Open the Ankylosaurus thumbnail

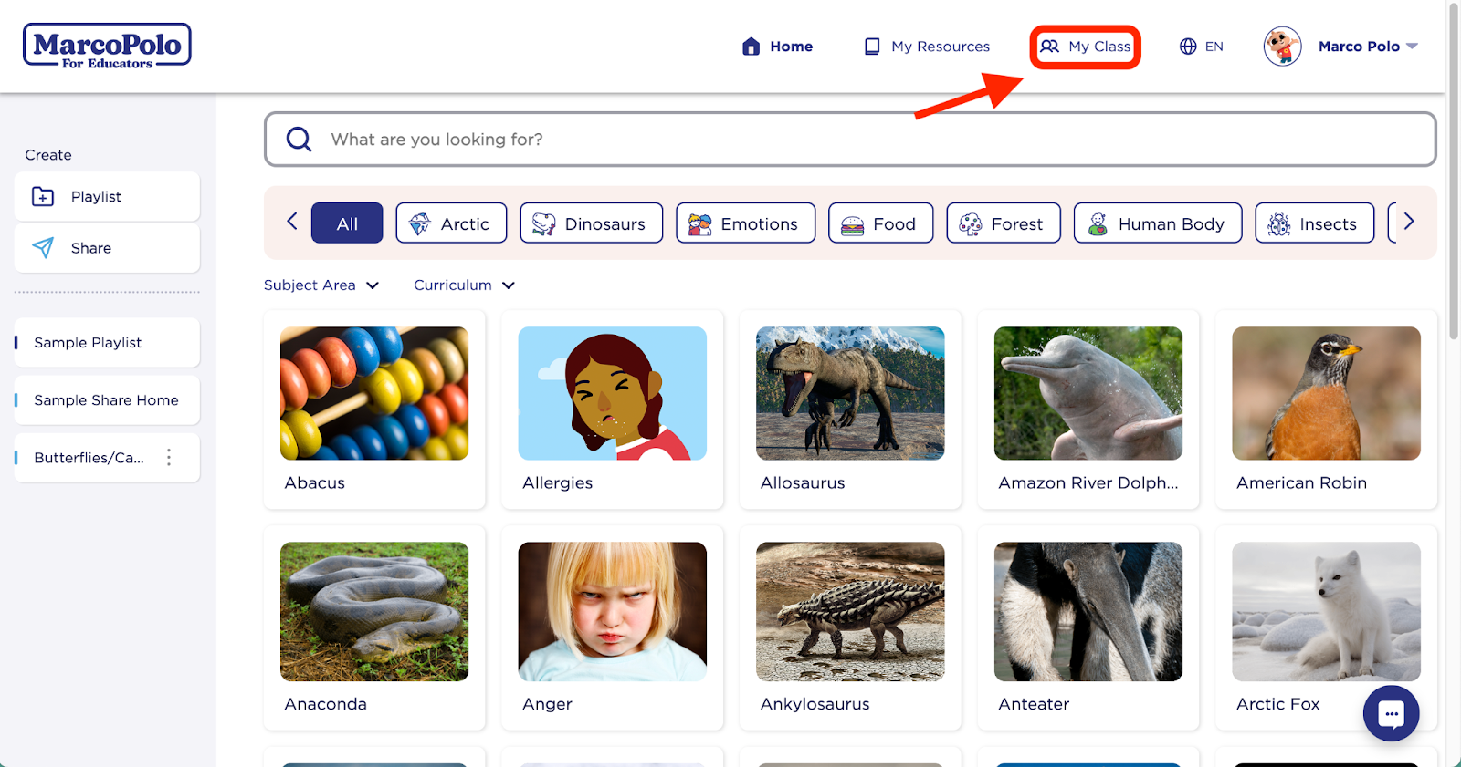point(850,611)
